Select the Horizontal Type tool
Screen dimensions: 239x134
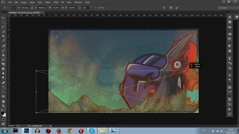click(x=3, y=87)
